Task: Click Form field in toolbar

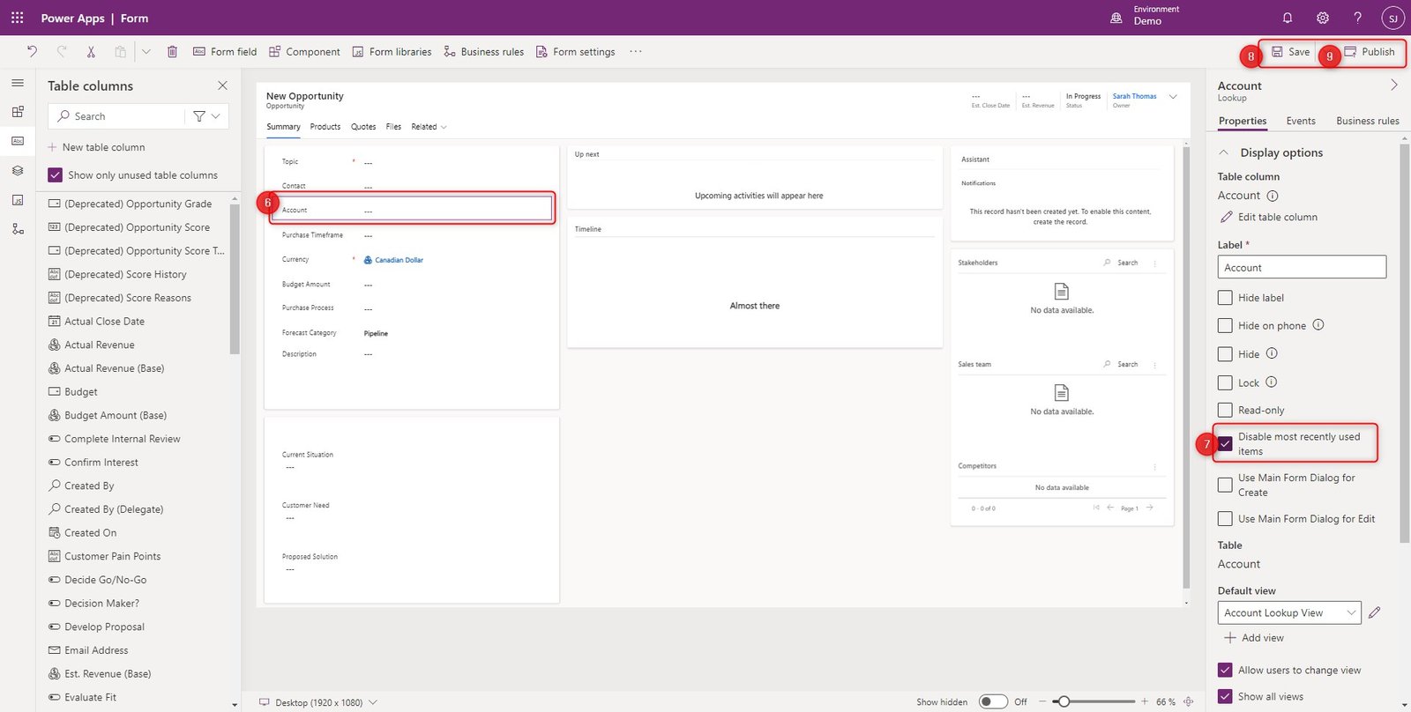Action: point(225,52)
